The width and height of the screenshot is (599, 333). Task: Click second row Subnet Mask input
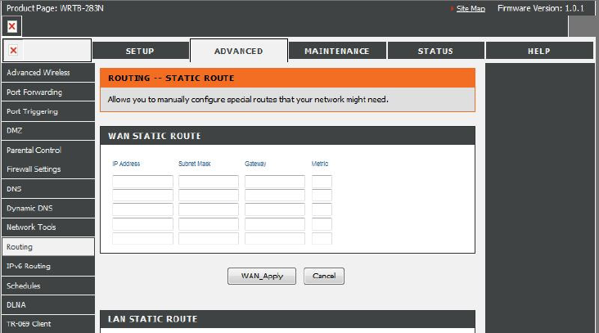(209, 196)
